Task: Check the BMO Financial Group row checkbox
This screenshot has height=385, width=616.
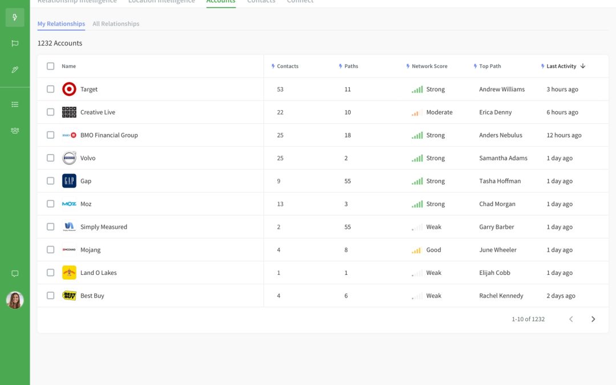Action: [50, 135]
